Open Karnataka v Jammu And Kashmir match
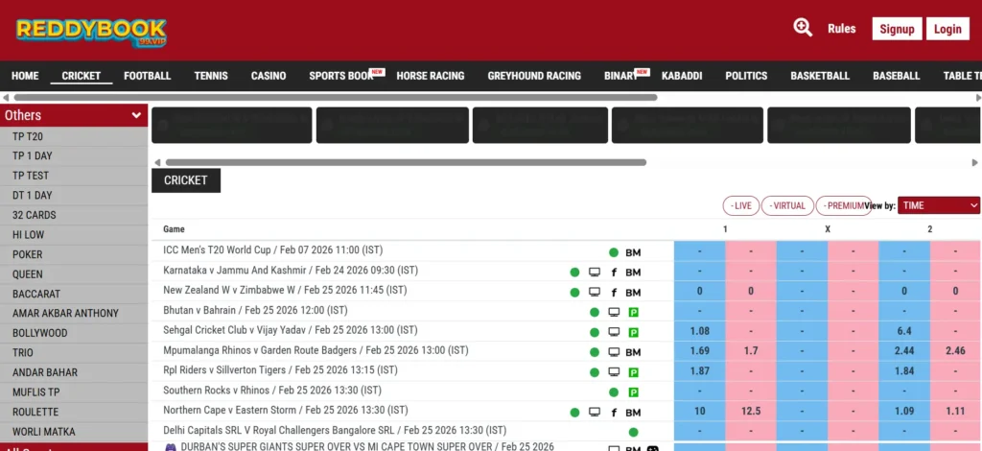This screenshot has height=451, width=982. coord(291,270)
